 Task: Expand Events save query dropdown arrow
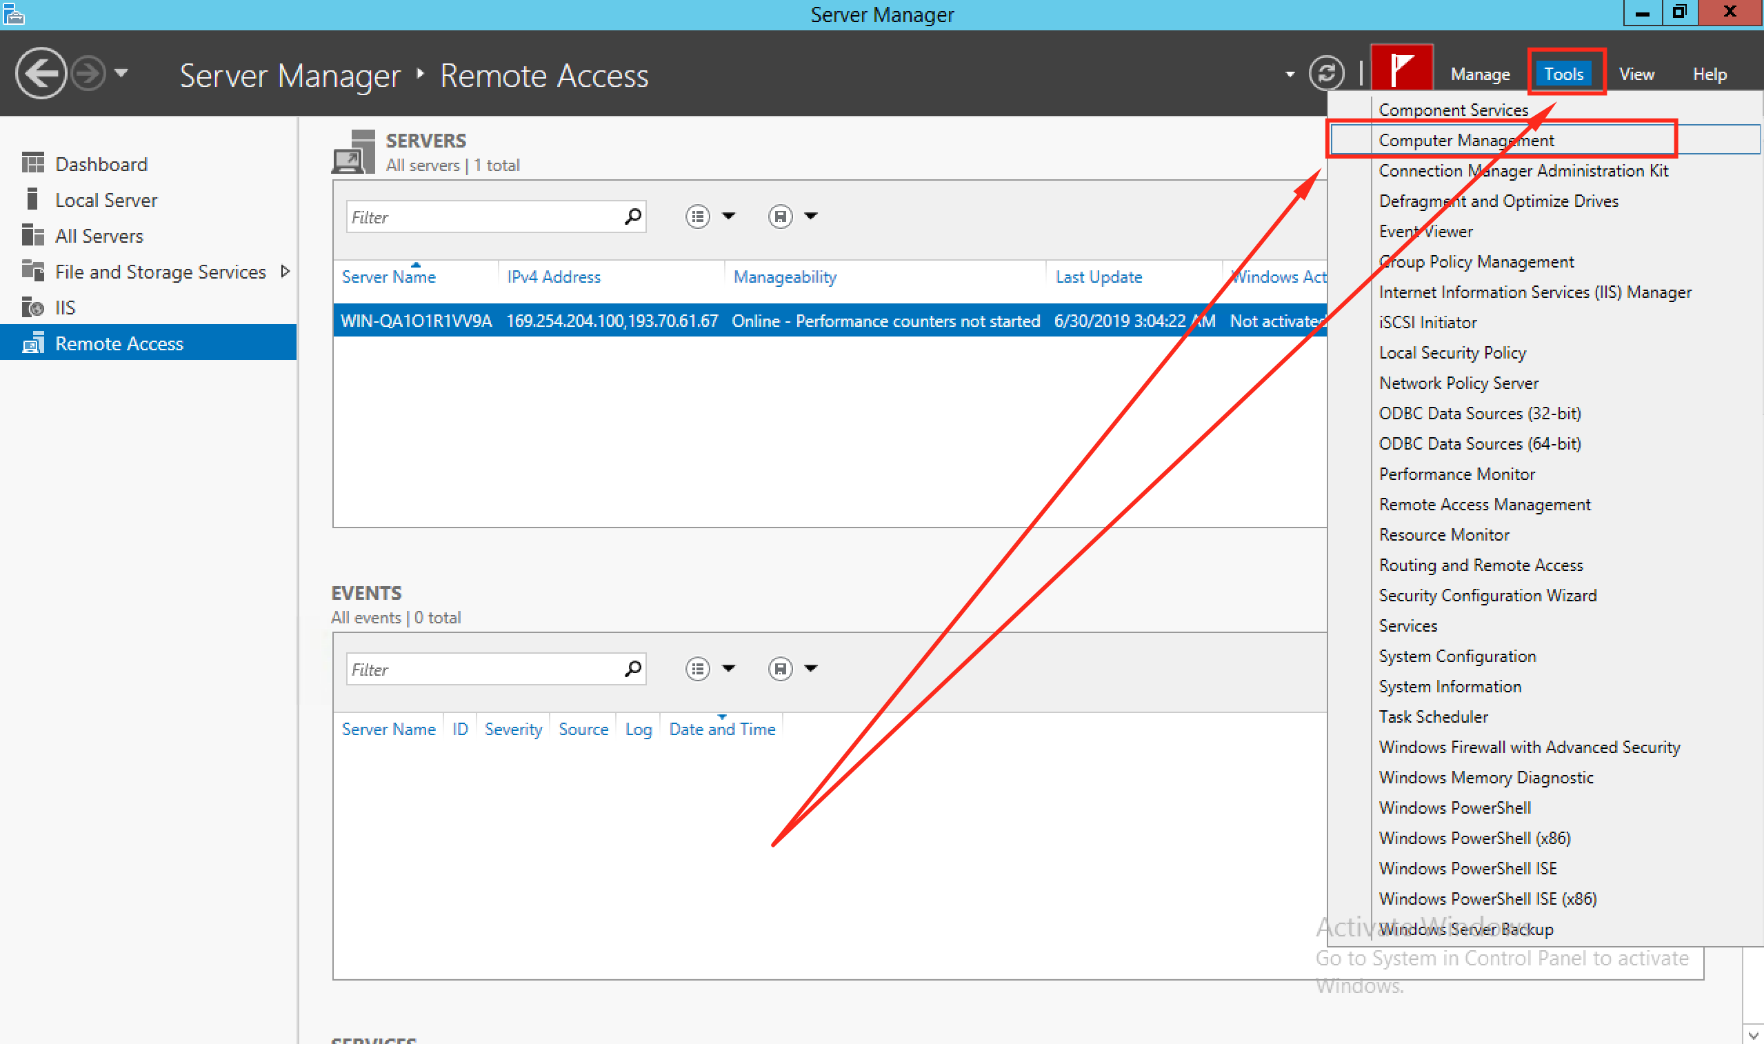pyautogui.click(x=811, y=668)
